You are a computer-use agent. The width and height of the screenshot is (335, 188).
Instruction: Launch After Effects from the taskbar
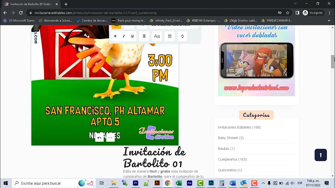[x=189, y=183]
